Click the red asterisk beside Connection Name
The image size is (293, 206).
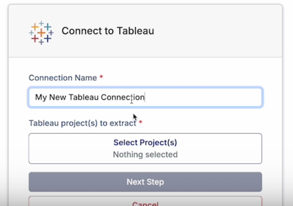tap(101, 77)
